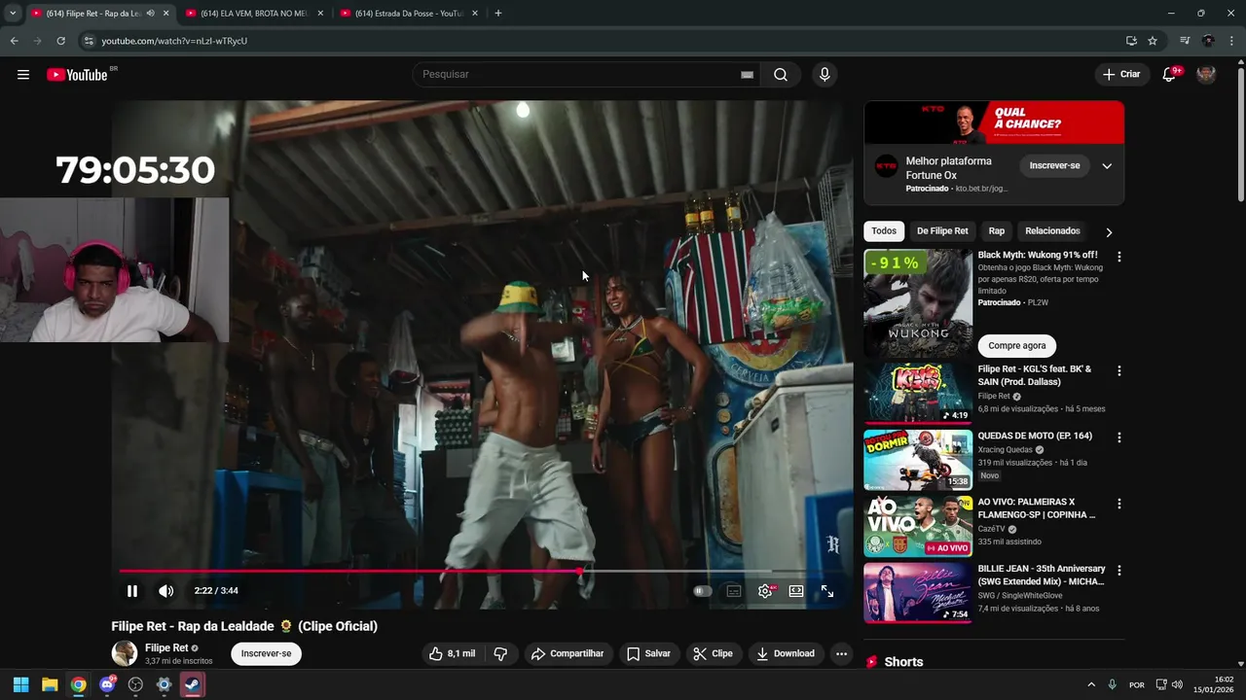Click the address bar URL
This screenshot has height=700, width=1246.
pyautogui.click(x=174, y=41)
